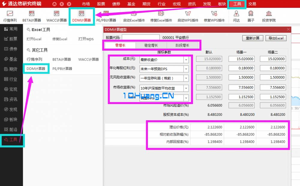Click the 场景一 Beta field 1.152500

coord(241,97)
